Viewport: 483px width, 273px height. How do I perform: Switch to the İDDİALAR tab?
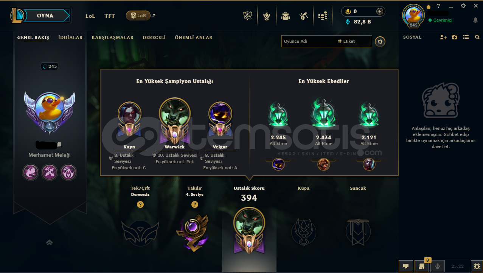coord(70,37)
